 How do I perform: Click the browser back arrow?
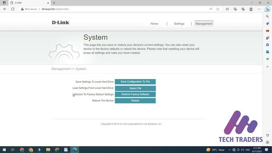click(x=5, y=9)
